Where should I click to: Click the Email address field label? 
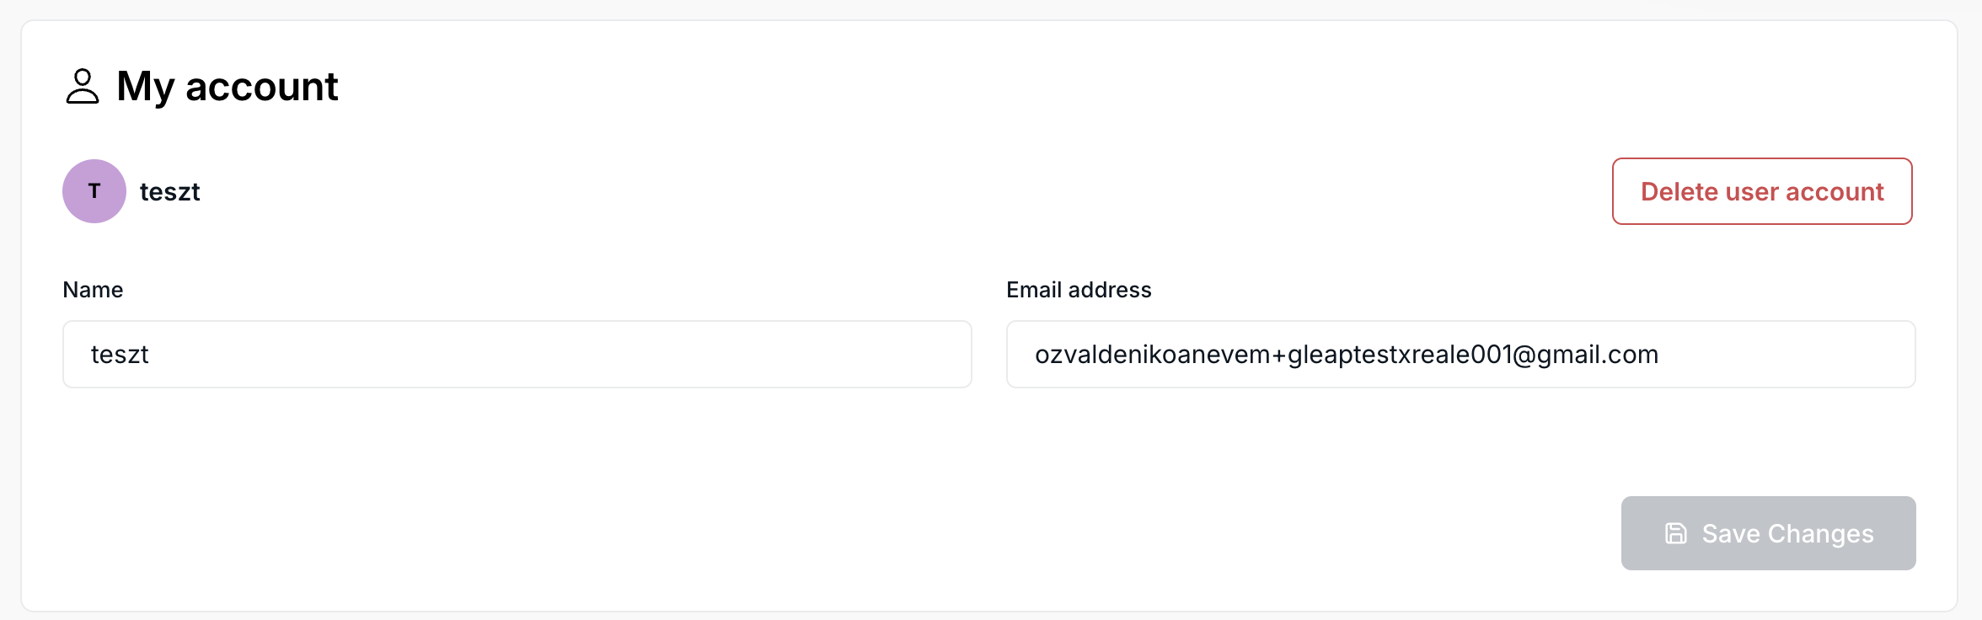pyautogui.click(x=1079, y=290)
